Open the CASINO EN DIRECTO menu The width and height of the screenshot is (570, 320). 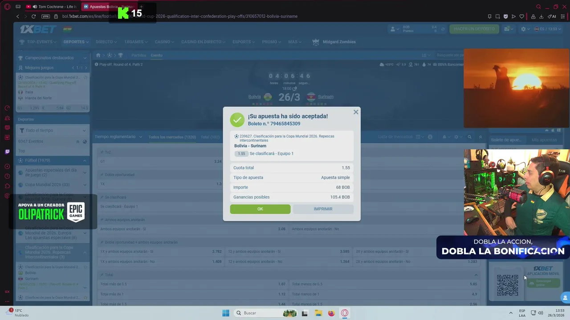coord(203,42)
